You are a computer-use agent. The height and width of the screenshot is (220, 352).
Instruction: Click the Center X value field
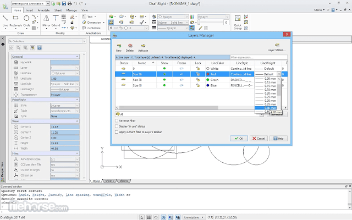65,127
